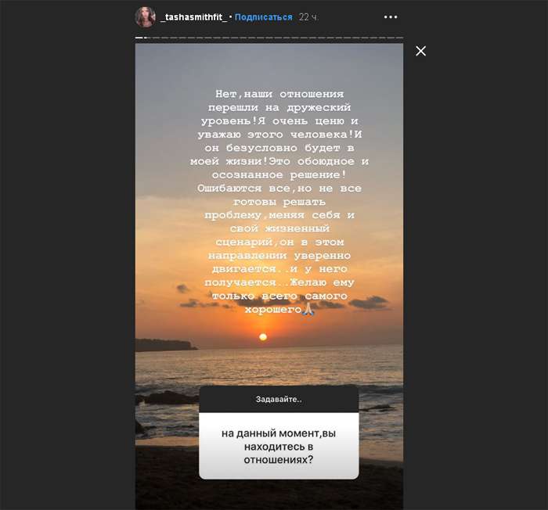548x510 pixels.
Task: Open the three-dot more options menu
Action: 391,16
